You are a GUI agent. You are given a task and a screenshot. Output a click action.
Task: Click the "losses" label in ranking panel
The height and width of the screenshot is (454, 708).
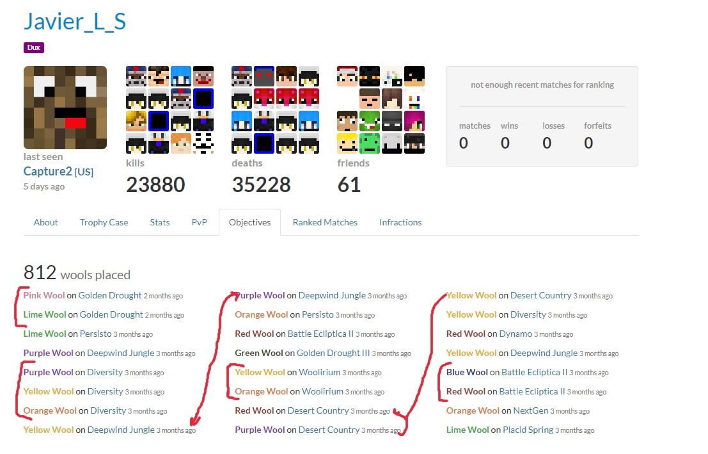pos(554,126)
